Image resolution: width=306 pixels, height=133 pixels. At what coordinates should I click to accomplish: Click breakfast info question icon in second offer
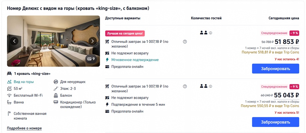[185, 86]
